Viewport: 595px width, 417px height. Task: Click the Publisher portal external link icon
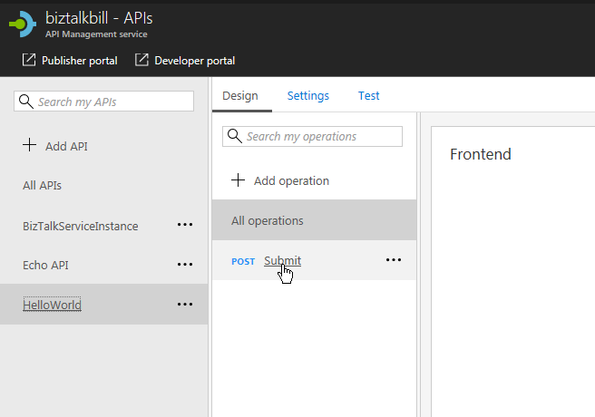[x=29, y=61]
